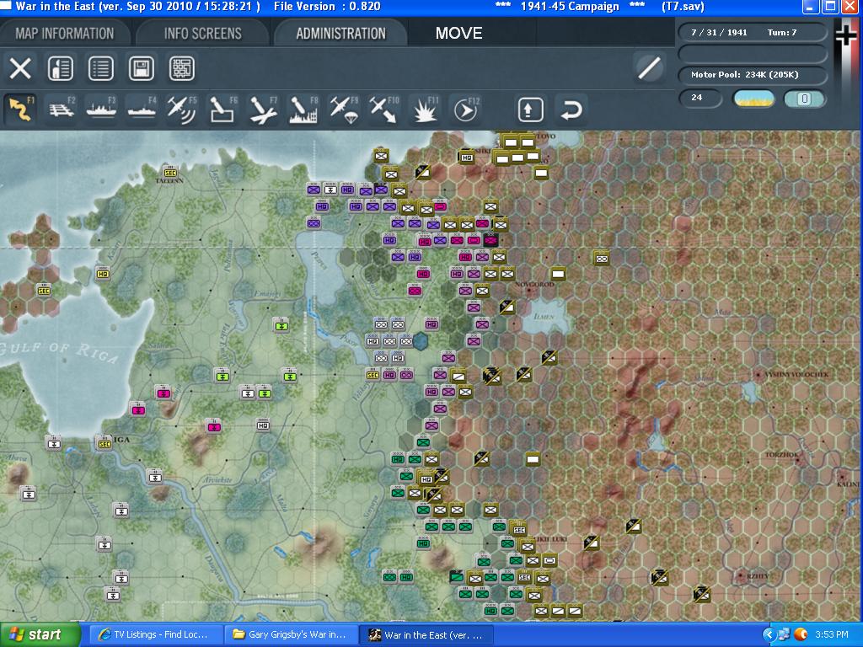
Task: Click the diagonal slash round button
Action: 649,69
